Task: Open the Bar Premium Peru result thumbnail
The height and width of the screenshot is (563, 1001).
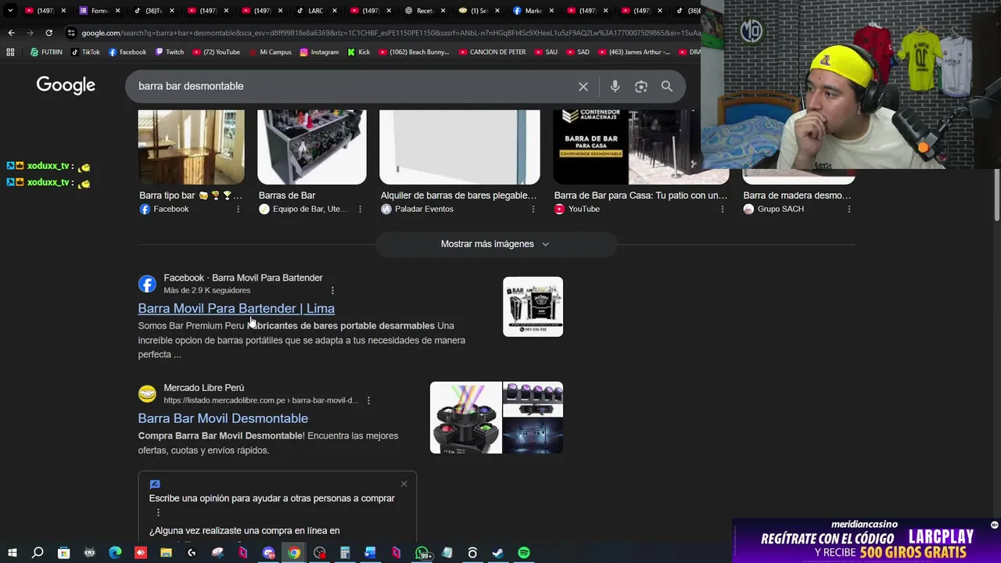Action: (x=533, y=307)
